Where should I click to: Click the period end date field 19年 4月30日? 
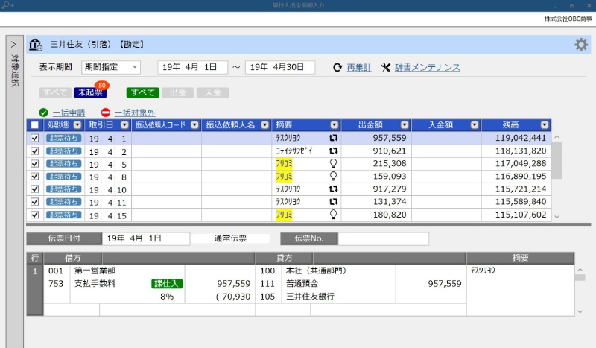280,67
